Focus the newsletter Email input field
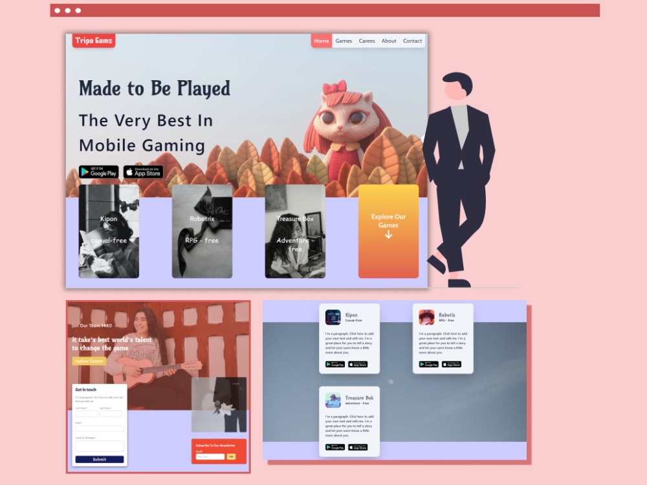 (210, 457)
